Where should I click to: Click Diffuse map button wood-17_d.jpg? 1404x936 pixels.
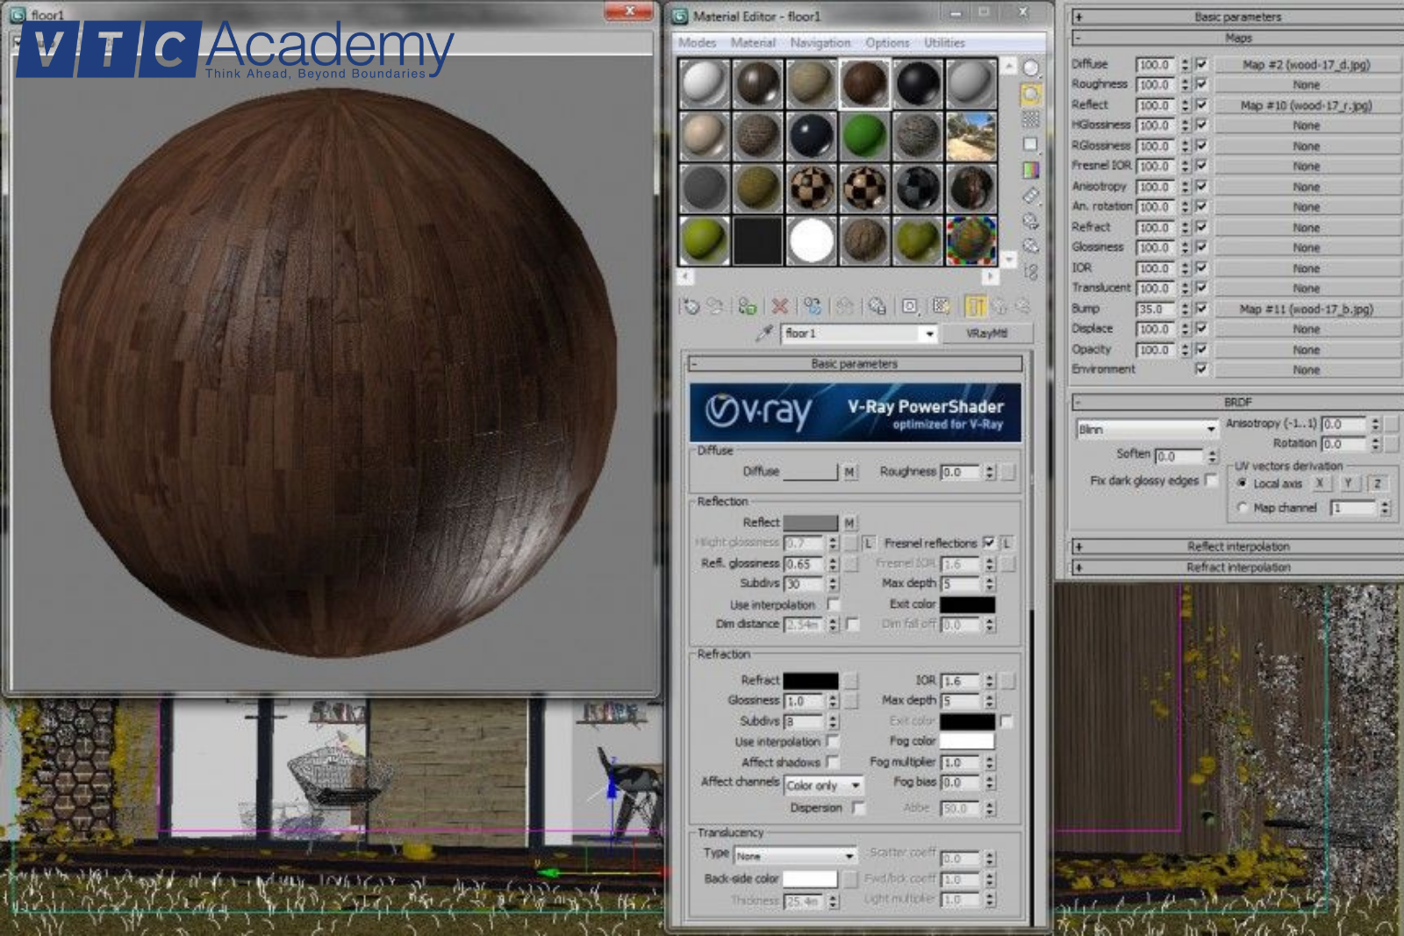pyautogui.click(x=1306, y=65)
